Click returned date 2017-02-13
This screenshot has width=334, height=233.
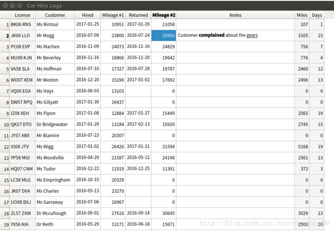[x=138, y=124]
